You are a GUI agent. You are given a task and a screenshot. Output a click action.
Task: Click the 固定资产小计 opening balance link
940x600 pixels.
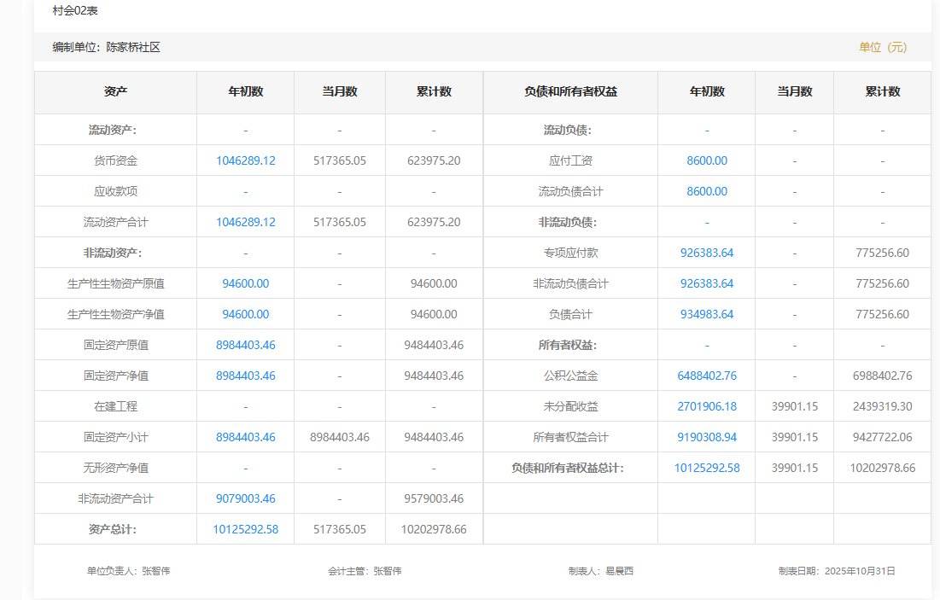point(245,437)
